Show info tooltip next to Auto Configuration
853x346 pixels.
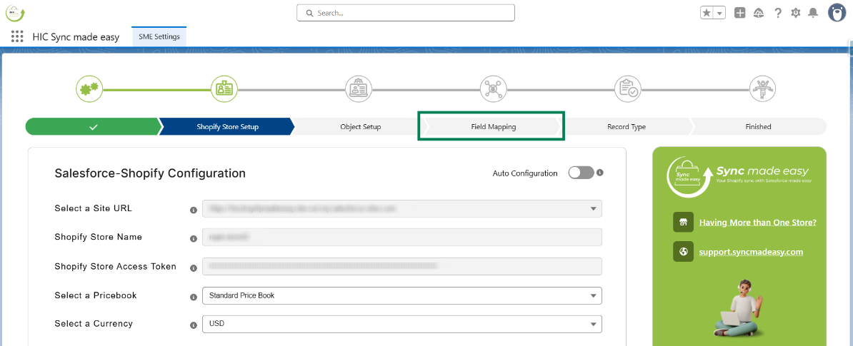coord(601,173)
